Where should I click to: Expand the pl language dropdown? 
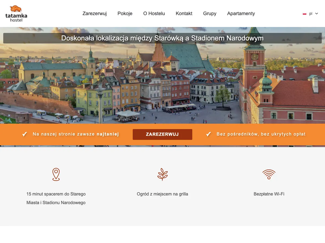coord(310,13)
